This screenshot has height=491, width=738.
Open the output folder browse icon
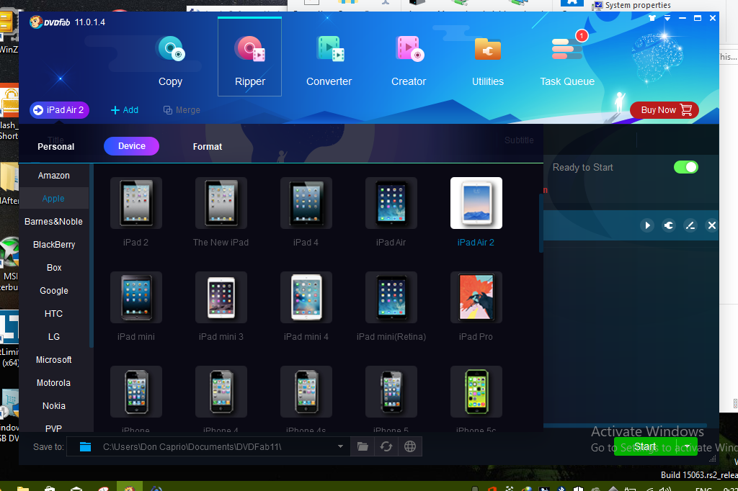(363, 446)
